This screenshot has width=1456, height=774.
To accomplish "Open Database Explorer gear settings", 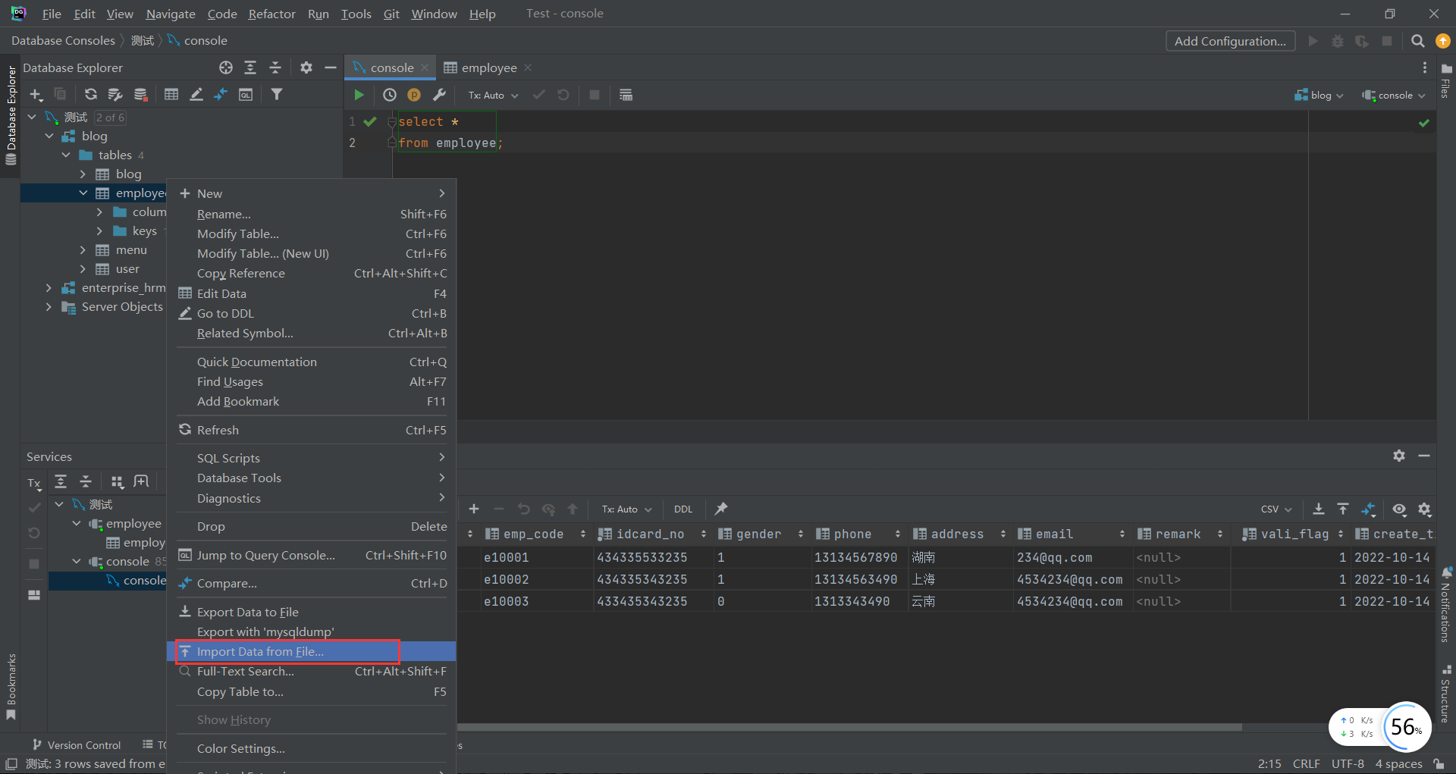I will tap(306, 67).
